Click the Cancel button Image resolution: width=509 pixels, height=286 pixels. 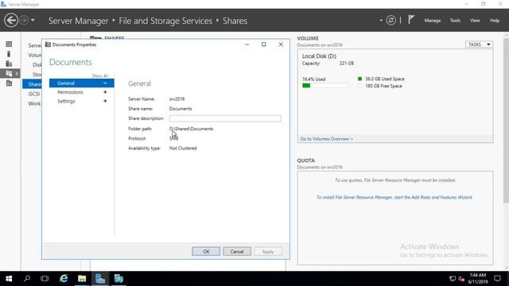click(237, 251)
